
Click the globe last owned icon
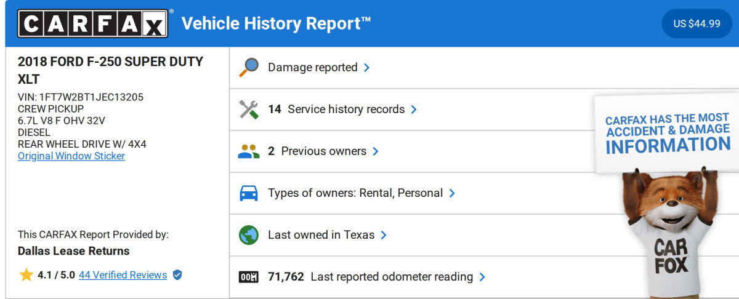[x=249, y=235]
